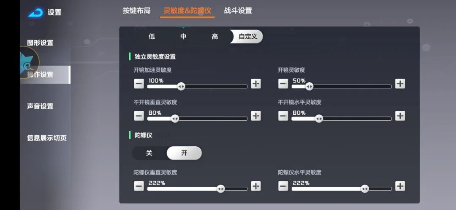Reduce 陀螺仪垂直灵敏度 using minus icon
The image size is (456, 210).
[139, 186]
